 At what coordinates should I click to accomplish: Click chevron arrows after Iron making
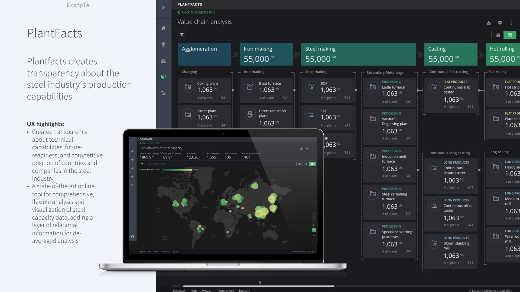pyautogui.click(x=297, y=54)
